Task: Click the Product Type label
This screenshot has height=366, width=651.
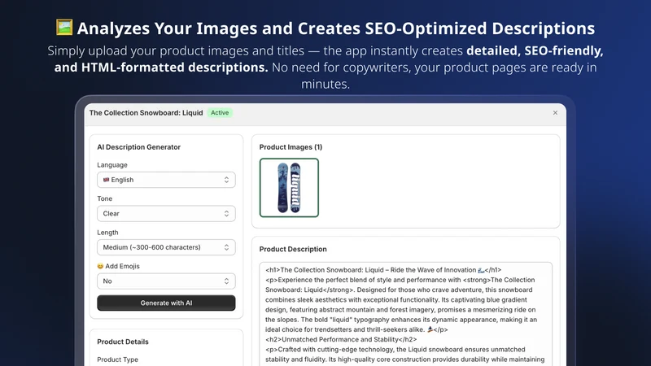Action: (x=117, y=359)
